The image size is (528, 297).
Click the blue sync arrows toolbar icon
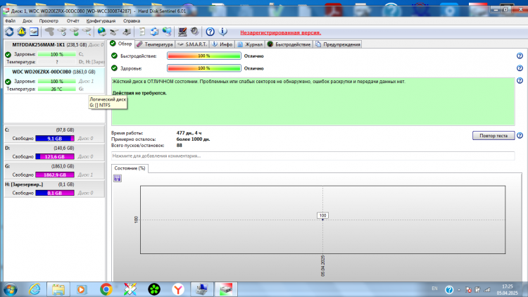coord(154,32)
